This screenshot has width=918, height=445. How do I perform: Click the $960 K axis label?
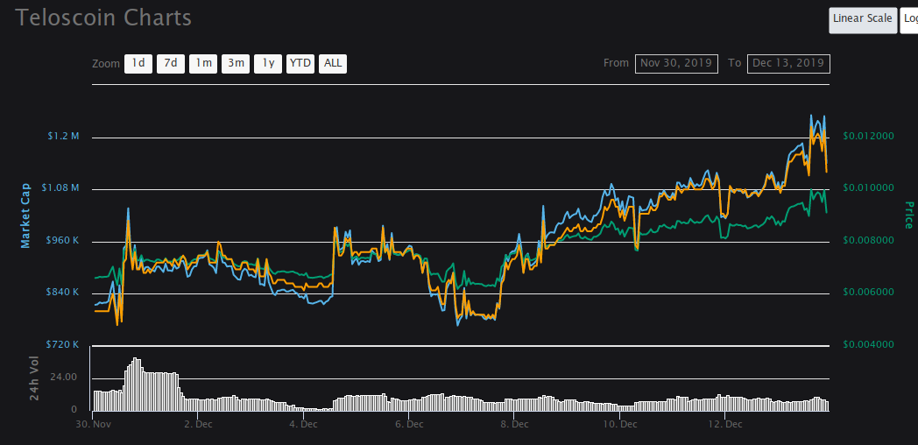pyautogui.click(x=62, y=240)
